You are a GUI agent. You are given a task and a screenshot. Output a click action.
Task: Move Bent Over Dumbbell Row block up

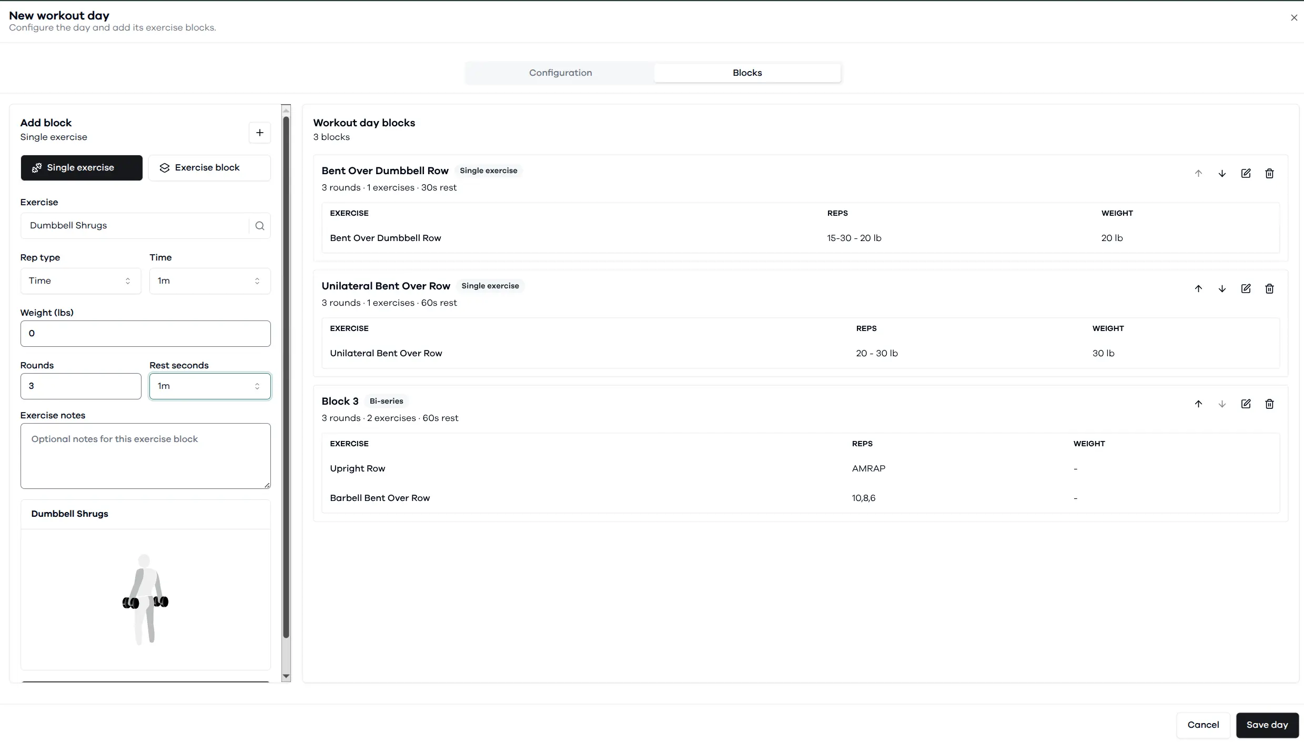(1198, 173)
